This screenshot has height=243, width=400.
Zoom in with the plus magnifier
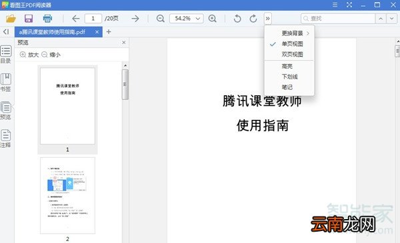(213, 19)
